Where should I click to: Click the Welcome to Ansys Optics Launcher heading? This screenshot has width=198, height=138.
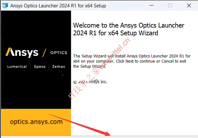129,29
